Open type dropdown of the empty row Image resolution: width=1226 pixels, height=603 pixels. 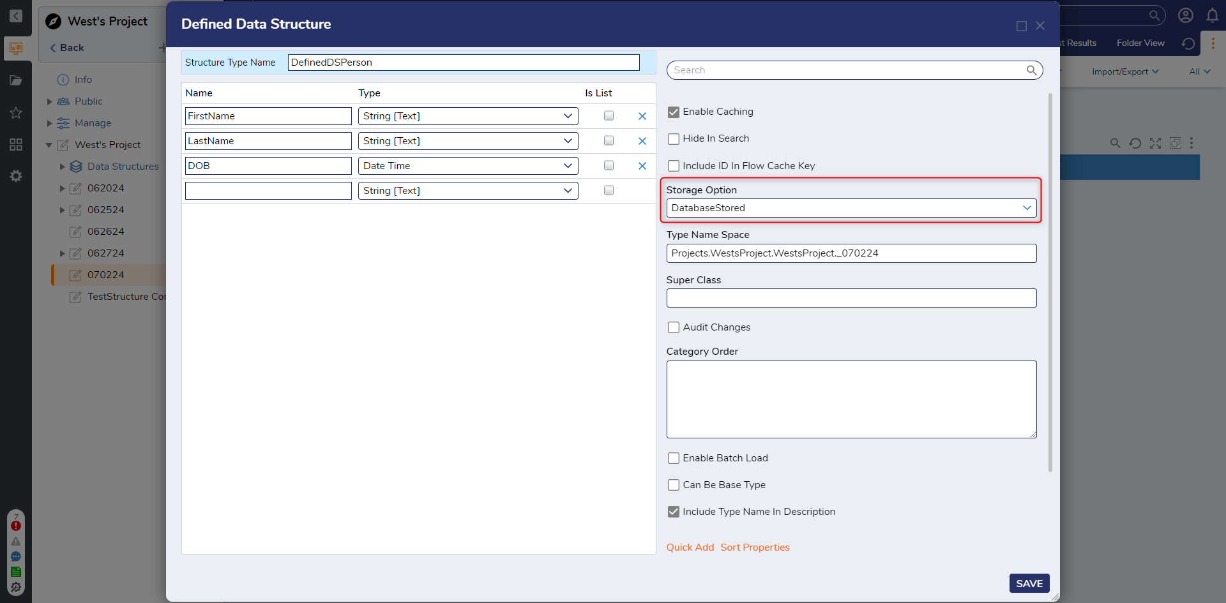pos(468,191)
